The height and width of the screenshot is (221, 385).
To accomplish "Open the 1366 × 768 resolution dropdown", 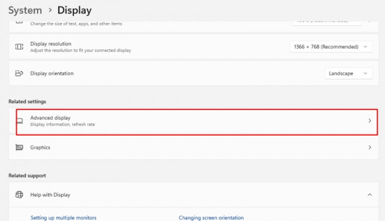I will tap(331, 46).
